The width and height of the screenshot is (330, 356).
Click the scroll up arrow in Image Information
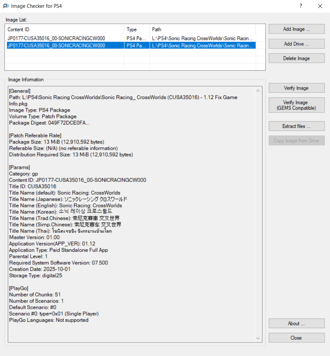click(x=258, y=91)
